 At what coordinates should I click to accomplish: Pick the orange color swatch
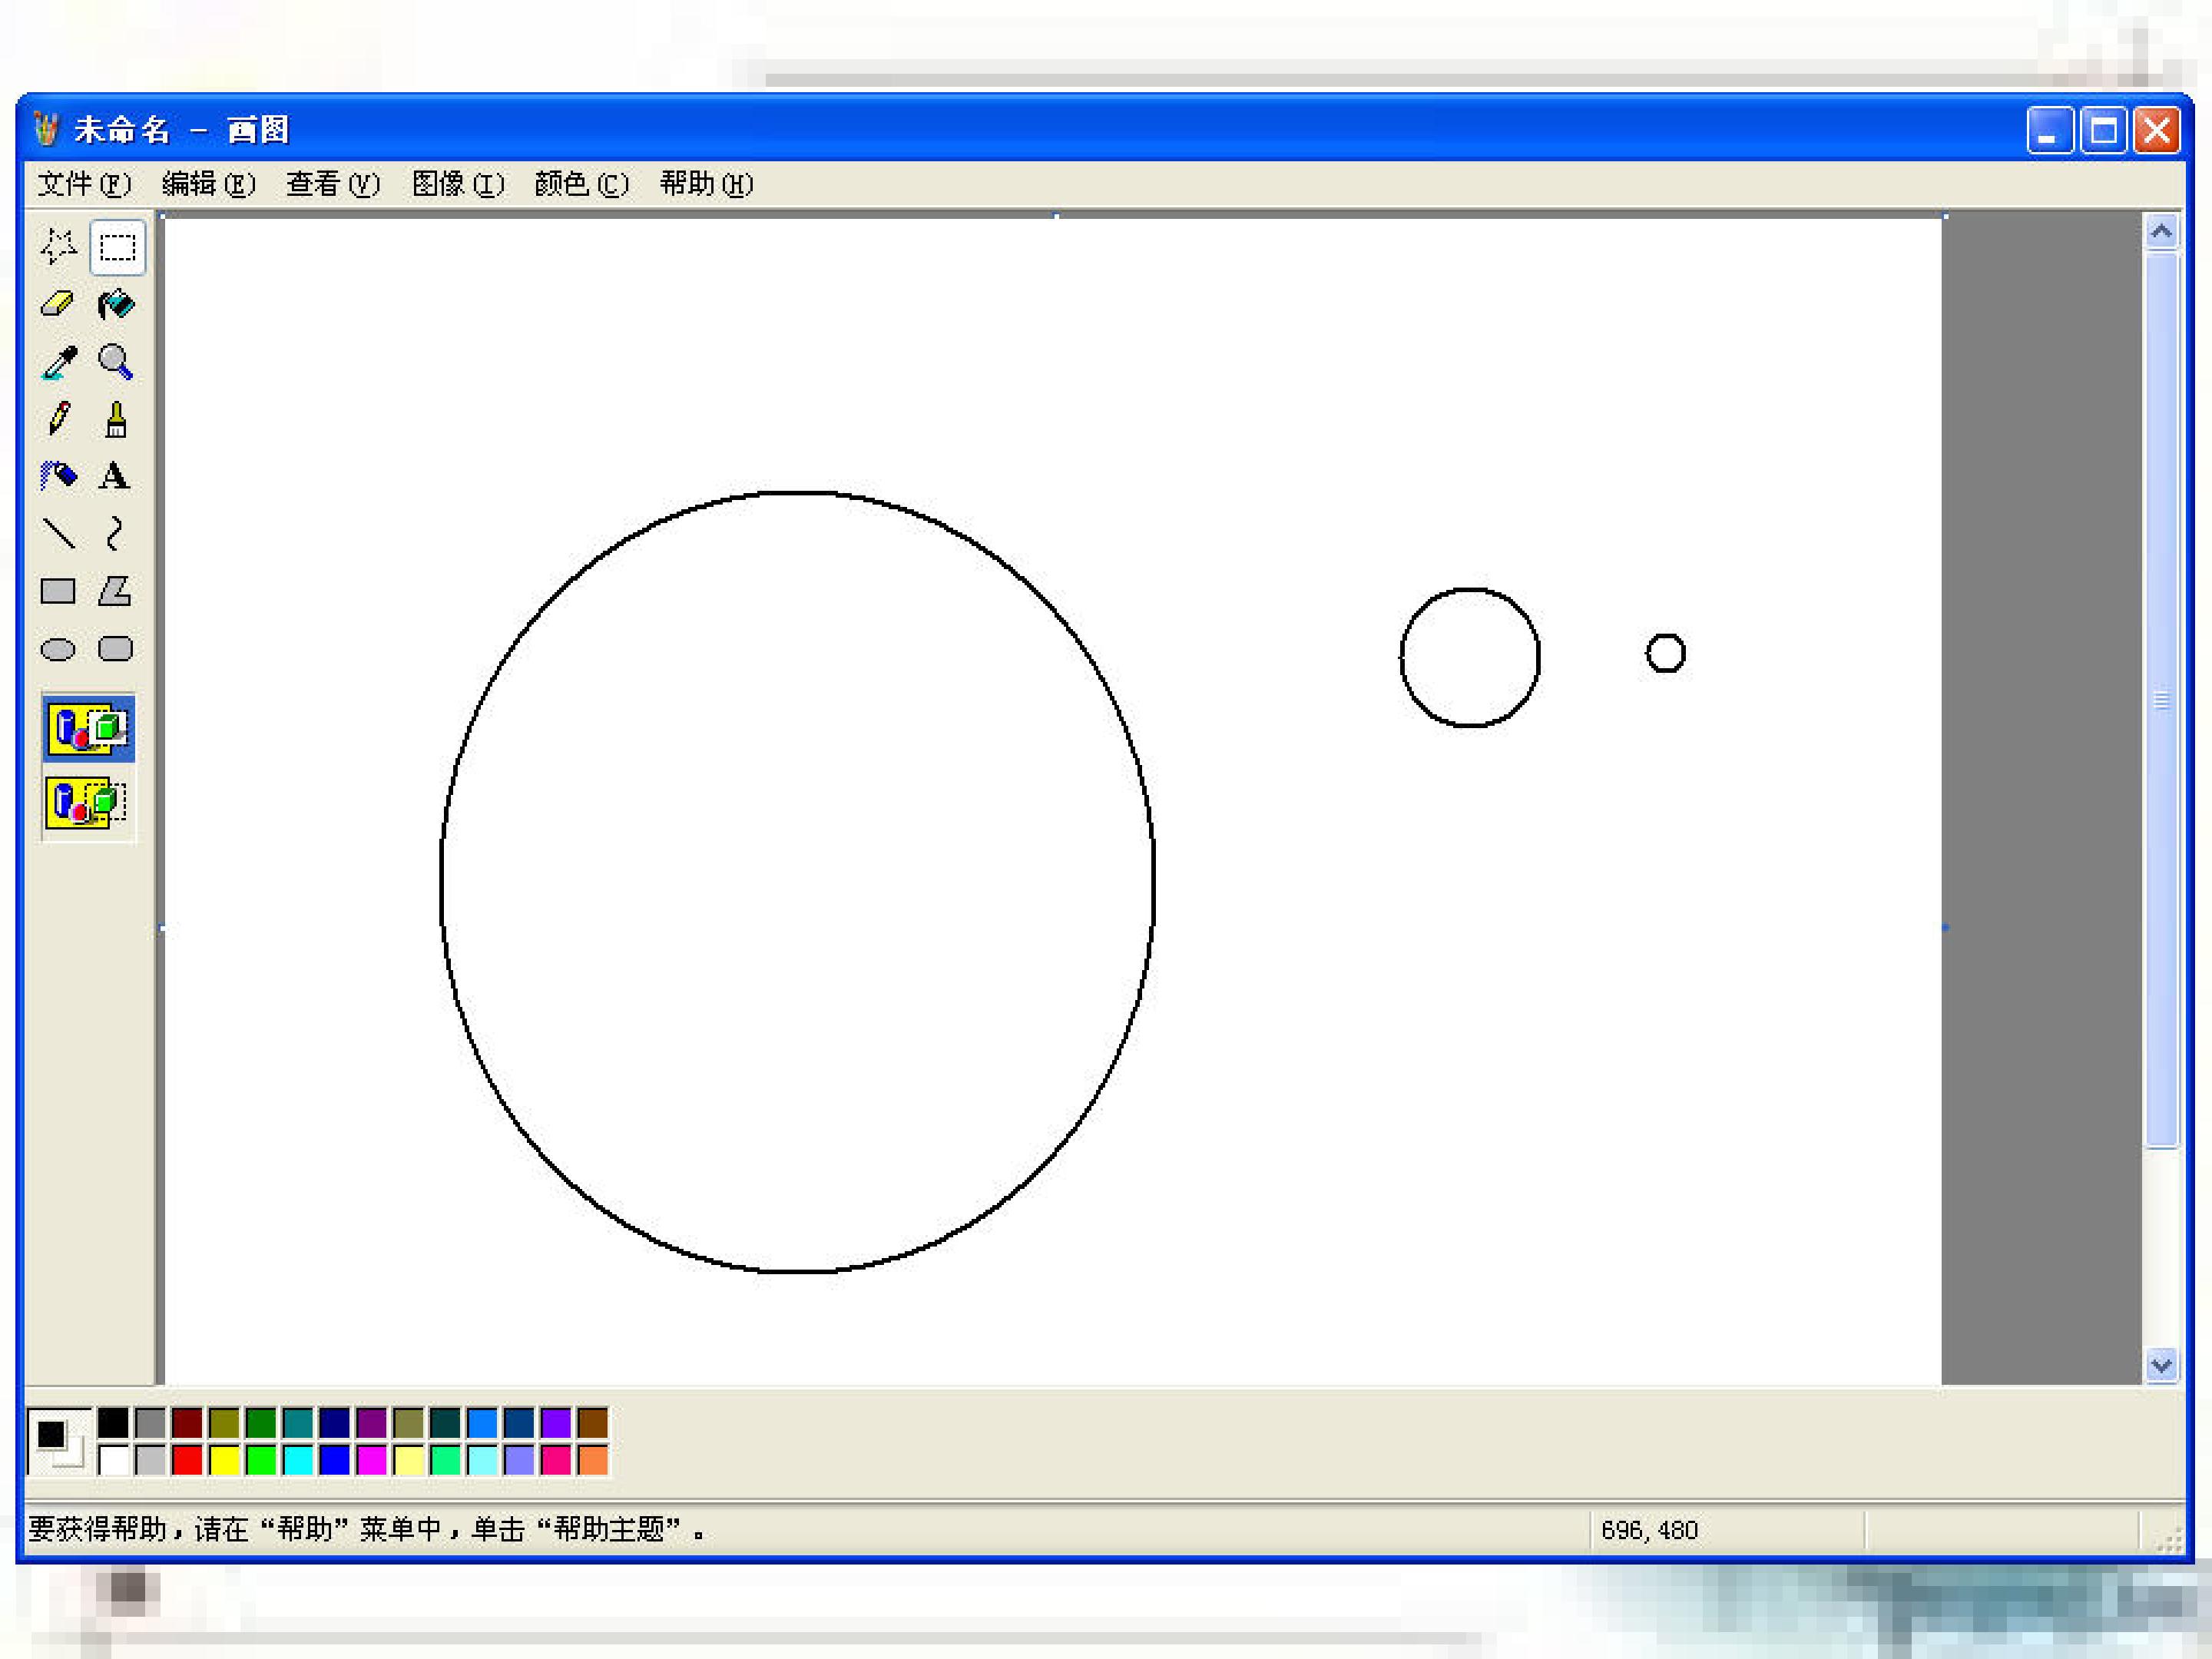[x=593, y=1460]
